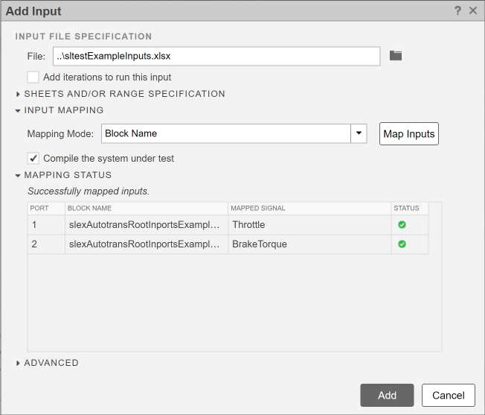Cancel the Add Input dialog
Screen dimensions: 485x415
point(448,395)
